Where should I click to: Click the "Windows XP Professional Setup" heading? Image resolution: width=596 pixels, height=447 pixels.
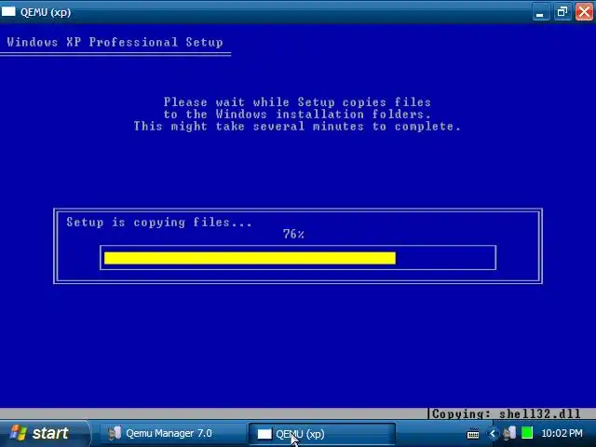point(115,42)
